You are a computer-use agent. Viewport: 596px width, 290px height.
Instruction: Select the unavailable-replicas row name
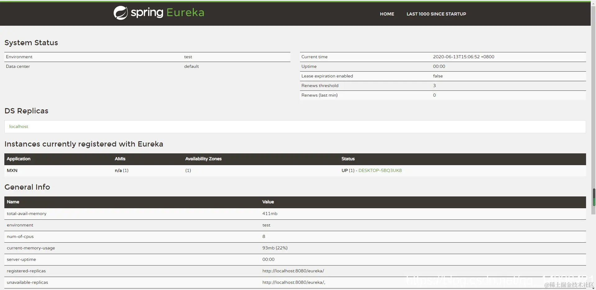pyautogui.click(x=27, y=282)
